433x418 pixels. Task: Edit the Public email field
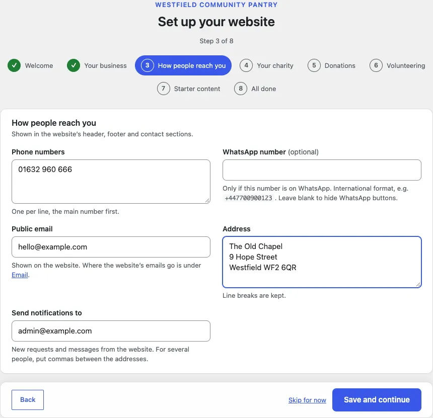[x=111, y=247]
